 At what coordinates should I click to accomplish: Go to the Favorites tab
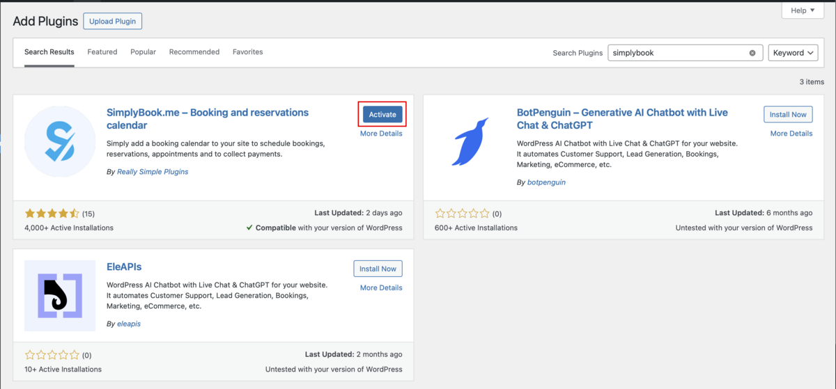247,52
